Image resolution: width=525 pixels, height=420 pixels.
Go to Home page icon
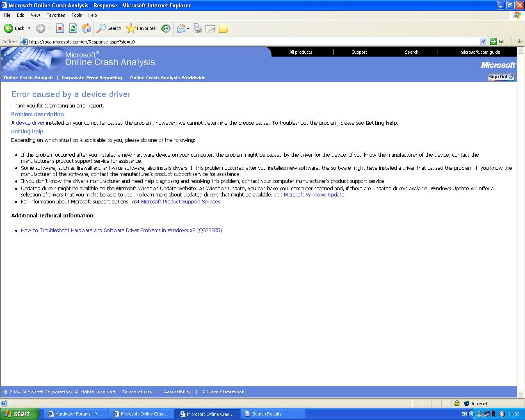click(x=86, y=28)
